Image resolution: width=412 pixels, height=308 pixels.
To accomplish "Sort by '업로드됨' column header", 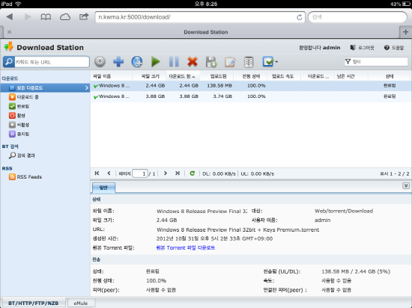I will pos(216,76).
